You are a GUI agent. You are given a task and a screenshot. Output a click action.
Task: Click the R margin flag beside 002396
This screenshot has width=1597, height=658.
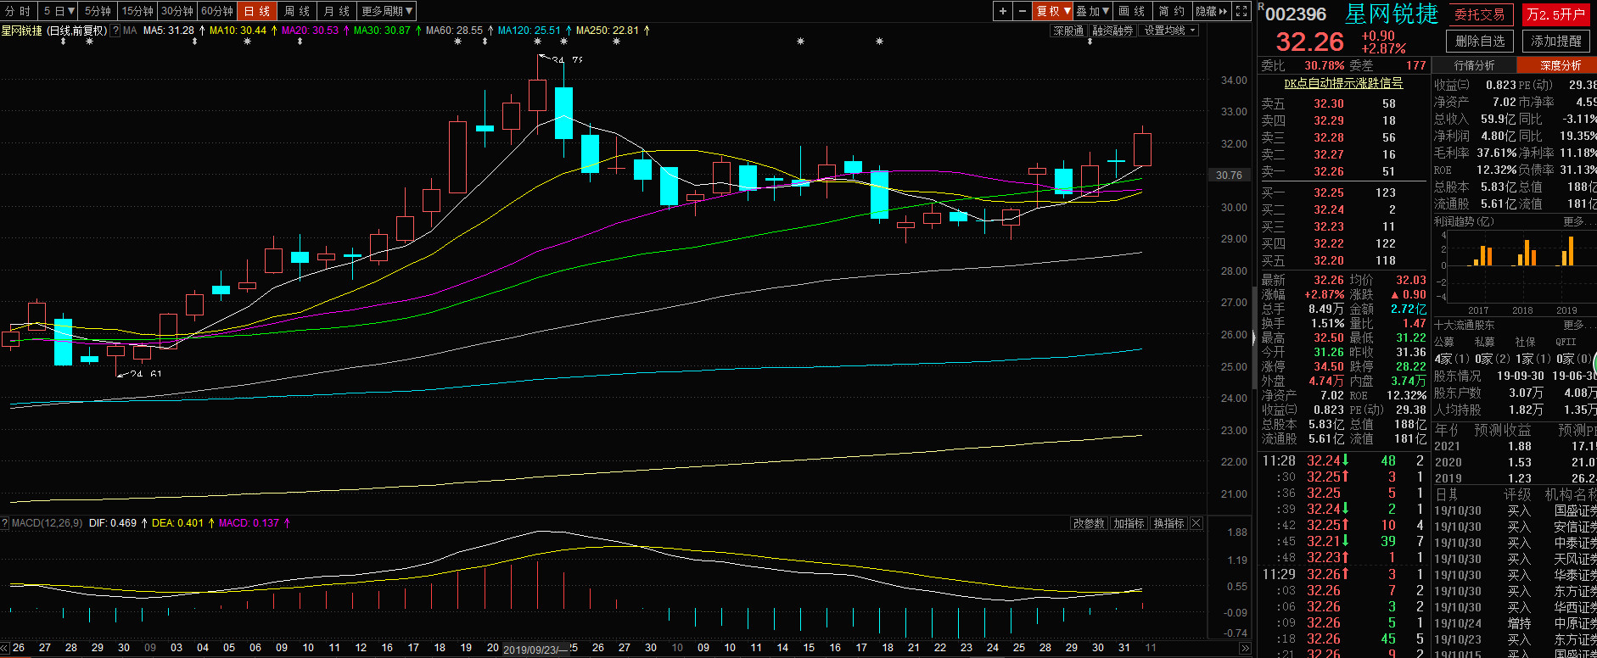1261,7
